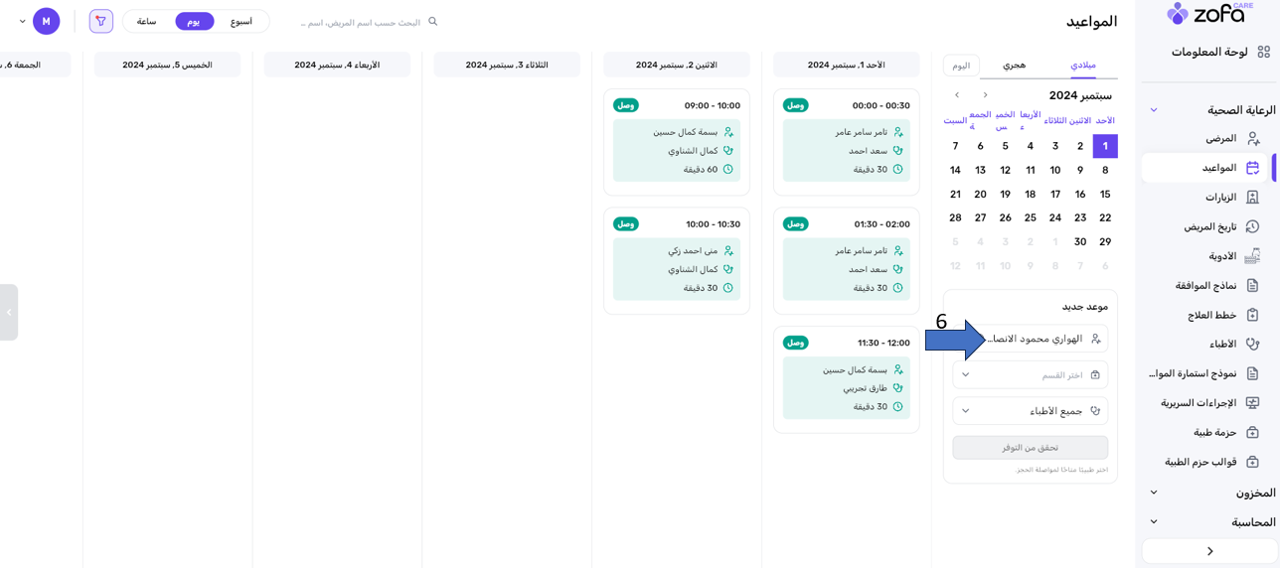Open اختر القسم department dropdown
1280x568 pixels.
coord(1030,374)
